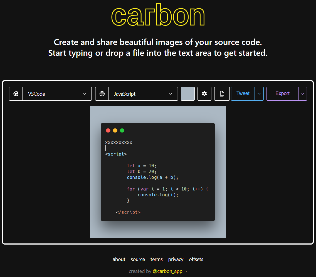
Task: Click the Tweet button
Action: tap(243, 94)
